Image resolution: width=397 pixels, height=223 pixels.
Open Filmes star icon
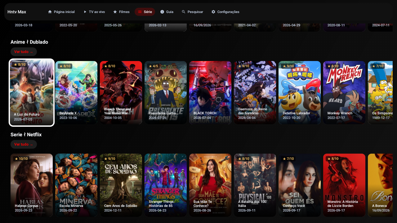115,12
